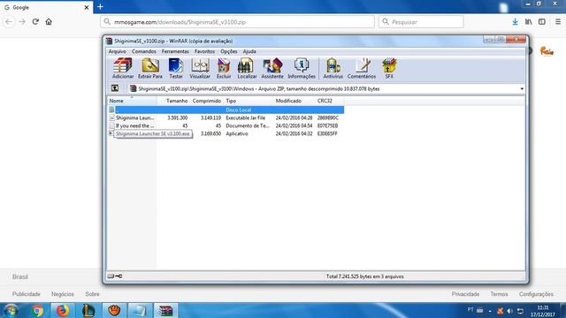Select the 'If you need the ...' text file
566x318 pixels.
226,125
